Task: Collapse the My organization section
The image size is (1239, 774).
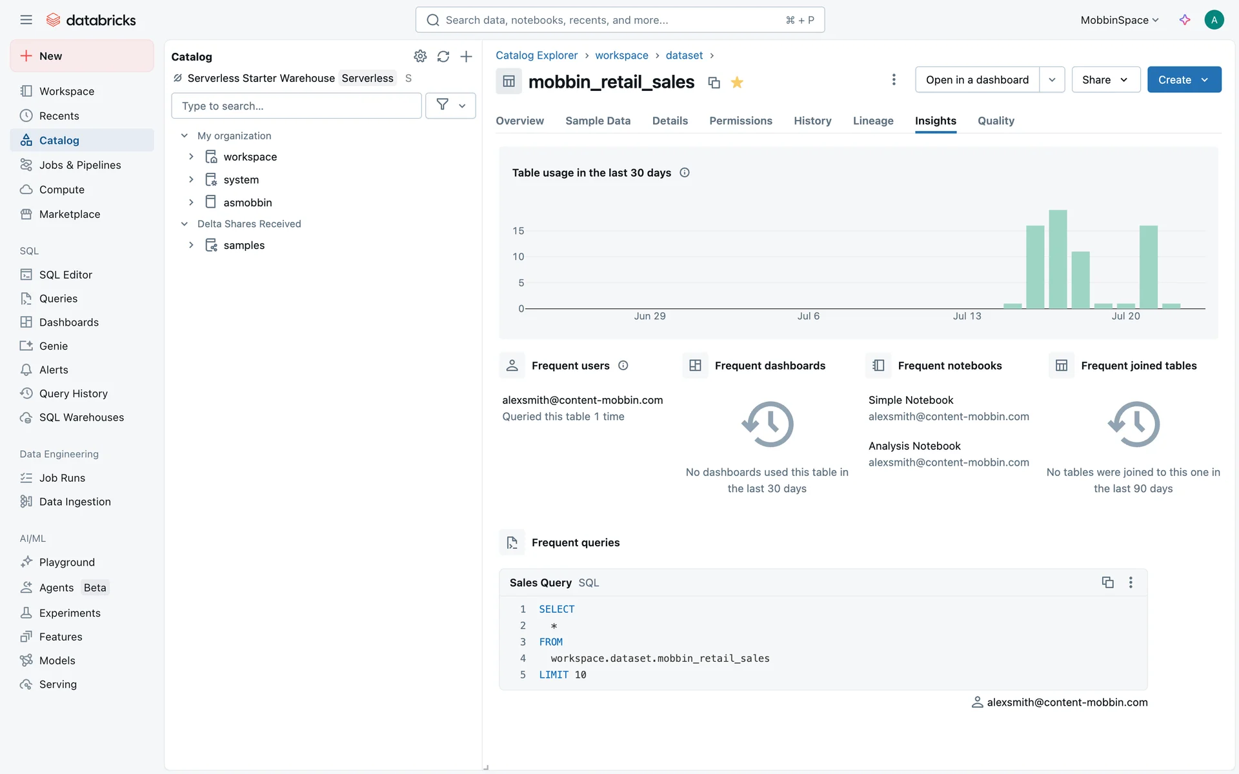Action: 184,135
